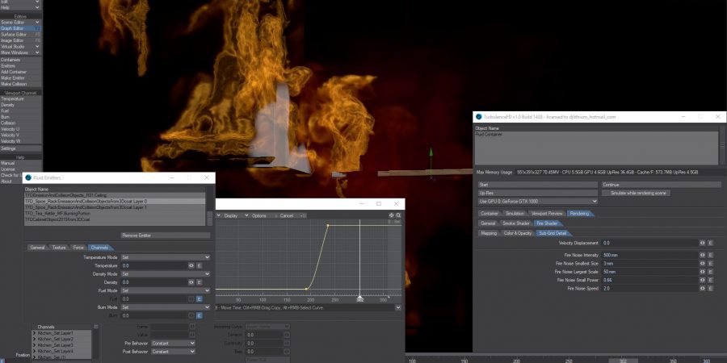The image size is (727, 363).
Task: Click the Density envelope E button
Action: [200, 282]
